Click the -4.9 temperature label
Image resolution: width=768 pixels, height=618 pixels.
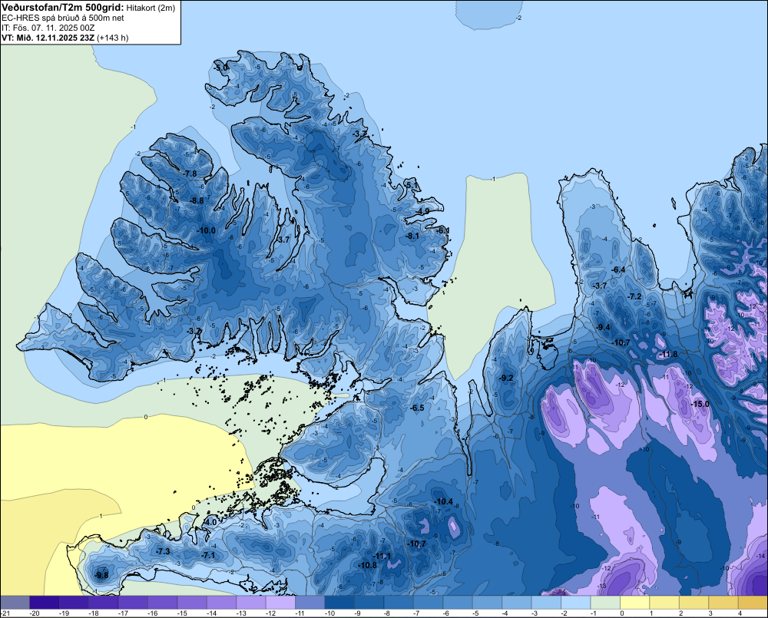point(423,212)
